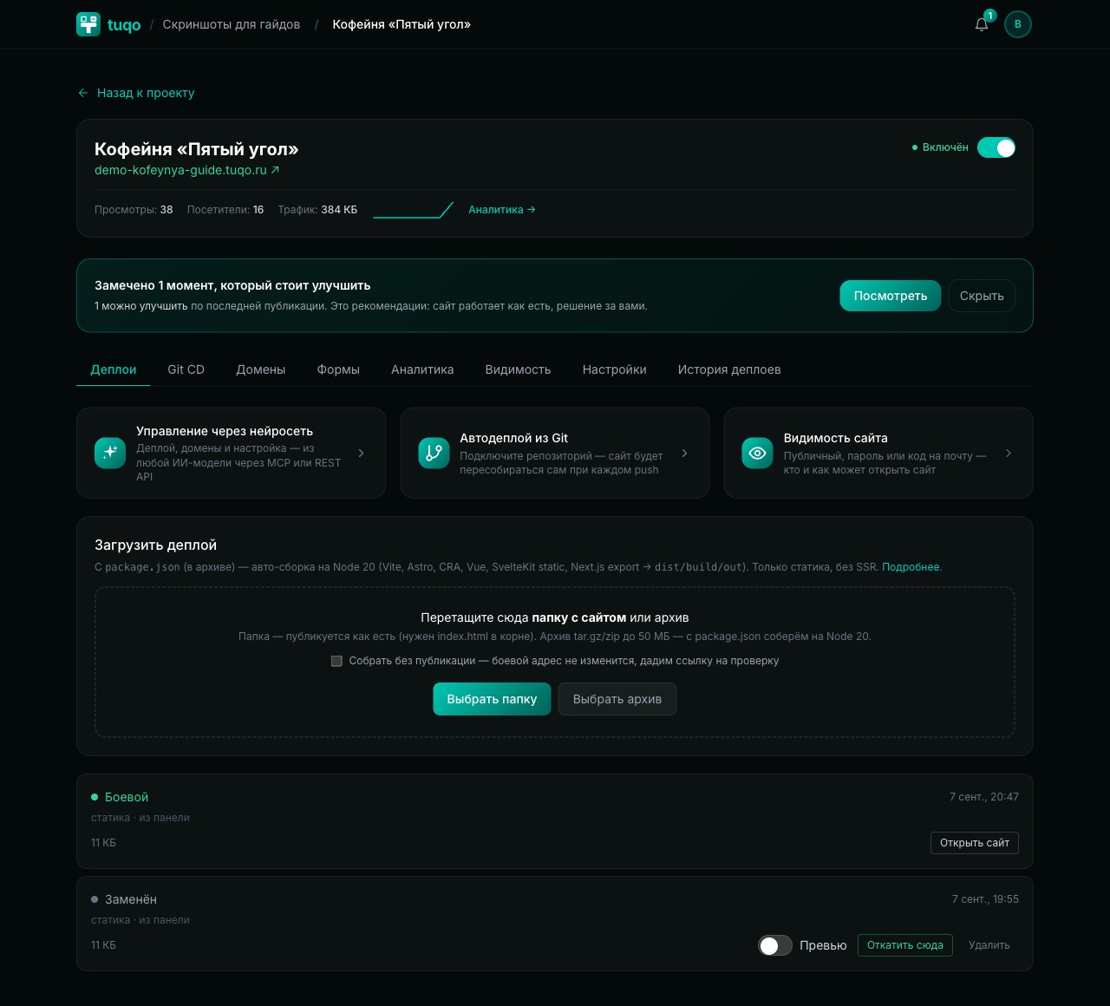Click the Трафик: 384 КБ stat
1110x1006 pixels.
[x=317, y=210]
